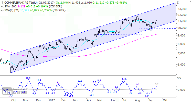Click the DIX label 8,1
This screenshot has height=102, width=191.
(59, 83)
